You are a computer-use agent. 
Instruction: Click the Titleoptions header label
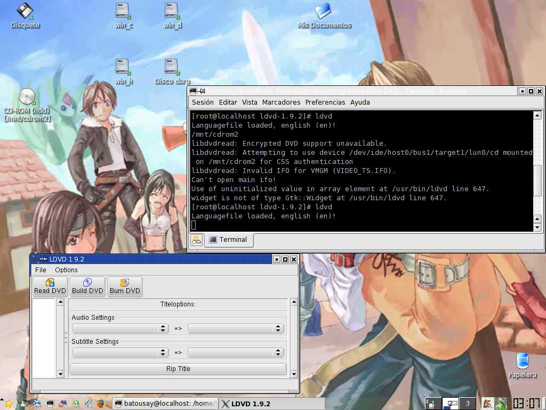tap(178, 304)
